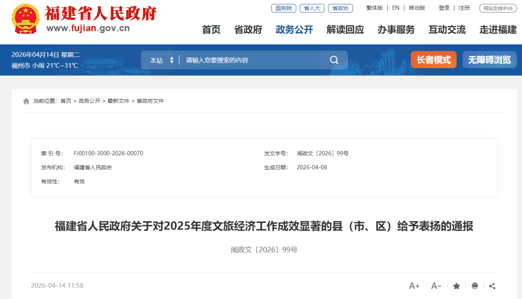
Task: Expand the 互动交流 navigation menu
Action: (447, 30)
